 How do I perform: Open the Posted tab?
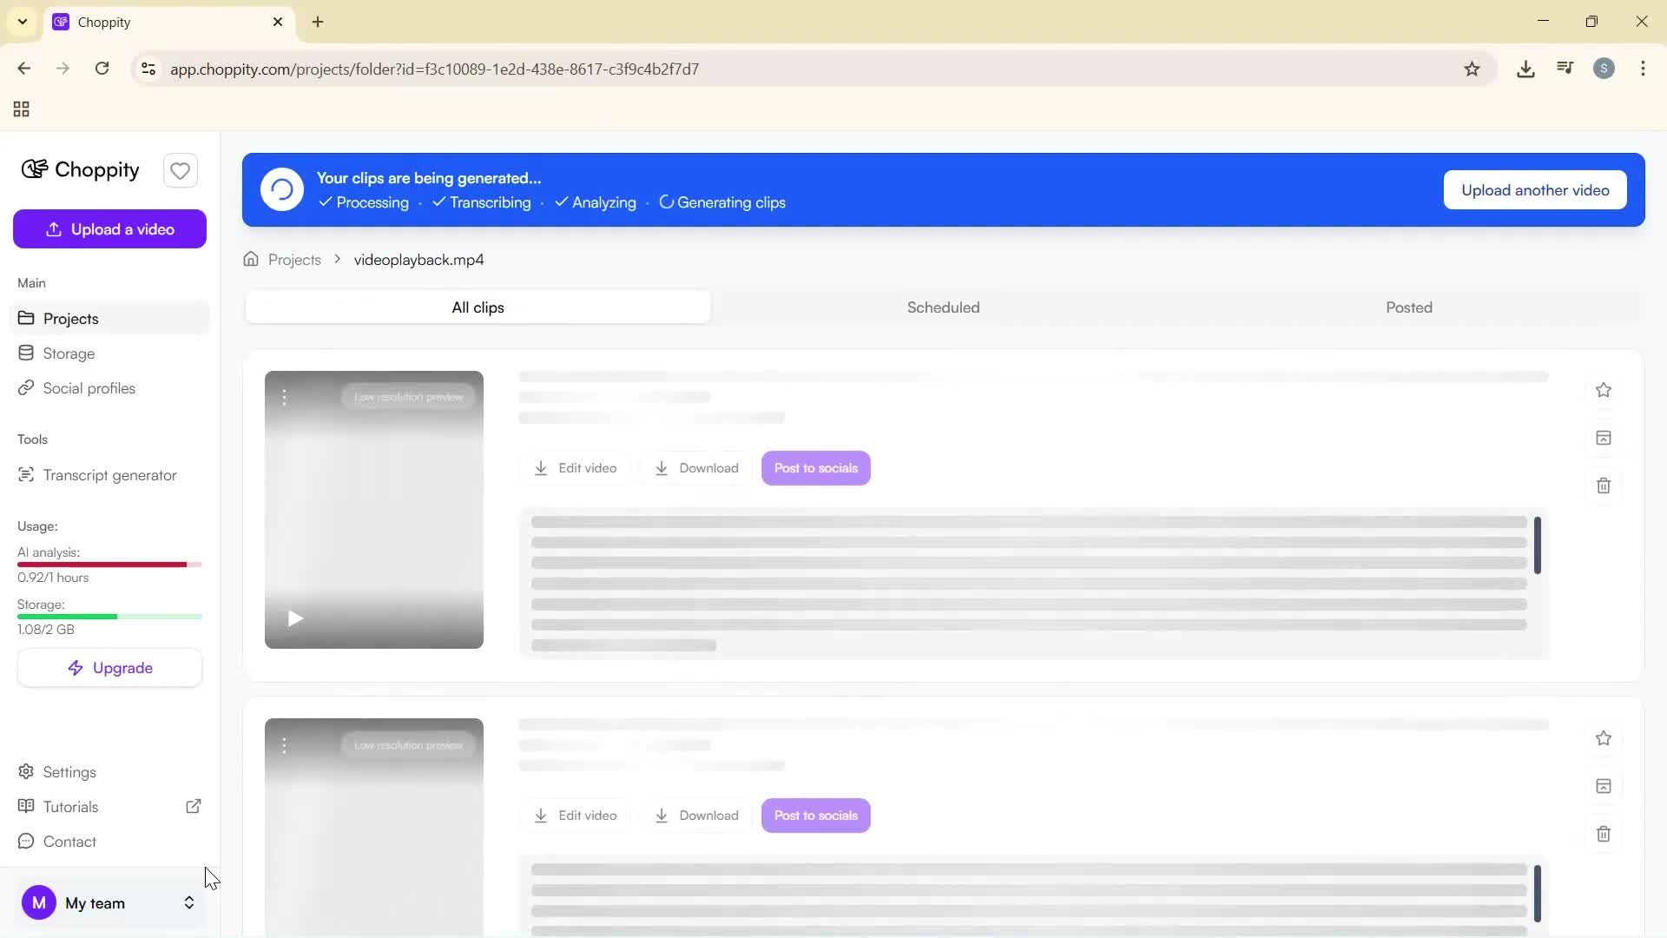1408,307
